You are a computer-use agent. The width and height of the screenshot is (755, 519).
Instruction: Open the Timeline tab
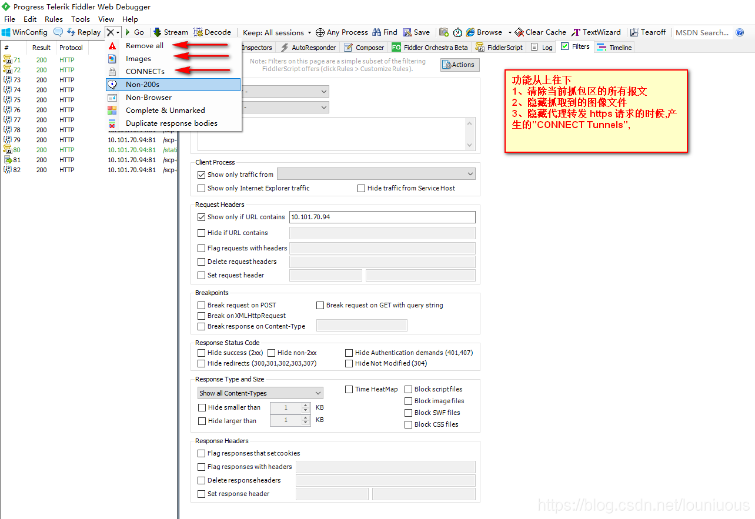click(x=614, y=48)
